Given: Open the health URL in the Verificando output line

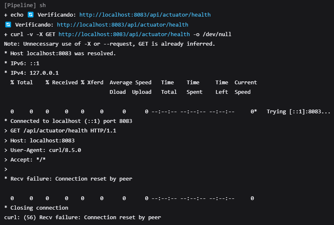Looking at the screenshot, I should [x=122, y=25].
